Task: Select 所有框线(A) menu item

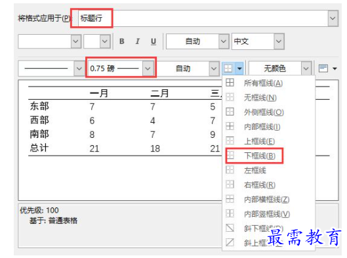Action: tap(268, 83)
